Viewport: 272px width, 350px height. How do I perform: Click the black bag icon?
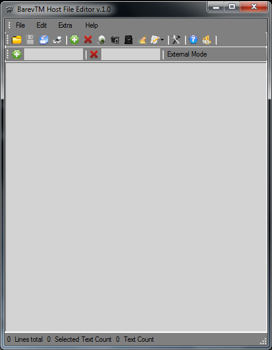click(128, 39)
